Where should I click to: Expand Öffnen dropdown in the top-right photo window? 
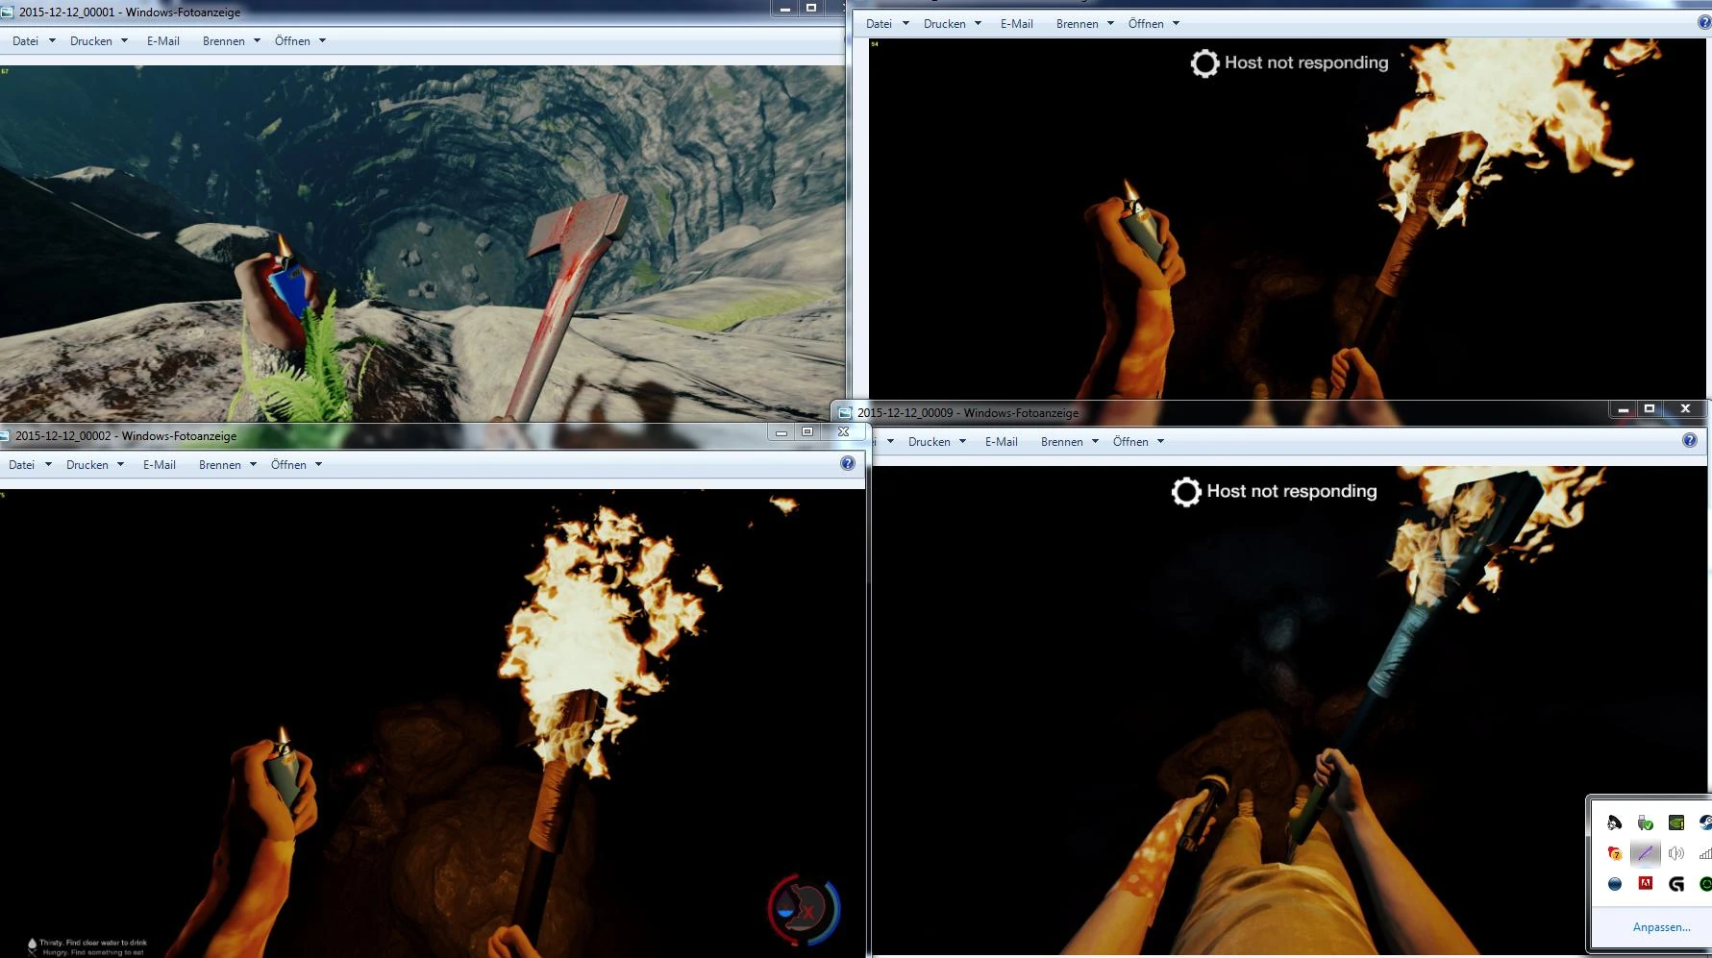pyautogui.click(x=1154, y=24)
